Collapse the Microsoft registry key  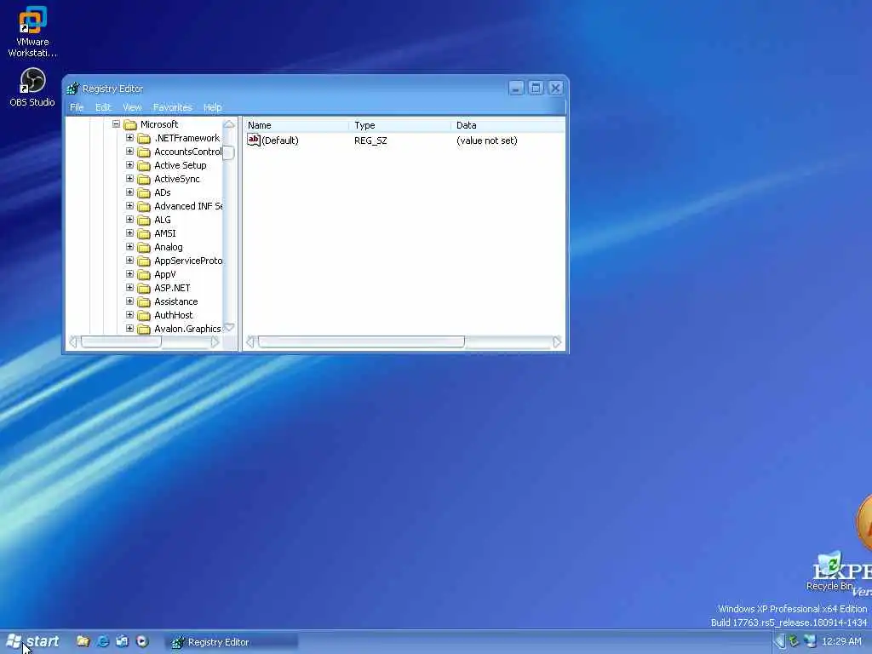click(116, 124)
